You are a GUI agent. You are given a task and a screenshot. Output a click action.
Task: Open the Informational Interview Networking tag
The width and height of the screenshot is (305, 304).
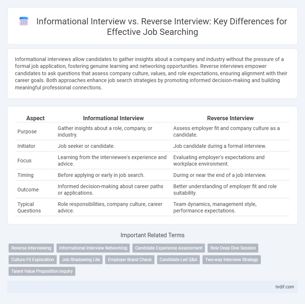tap(93, 248)
